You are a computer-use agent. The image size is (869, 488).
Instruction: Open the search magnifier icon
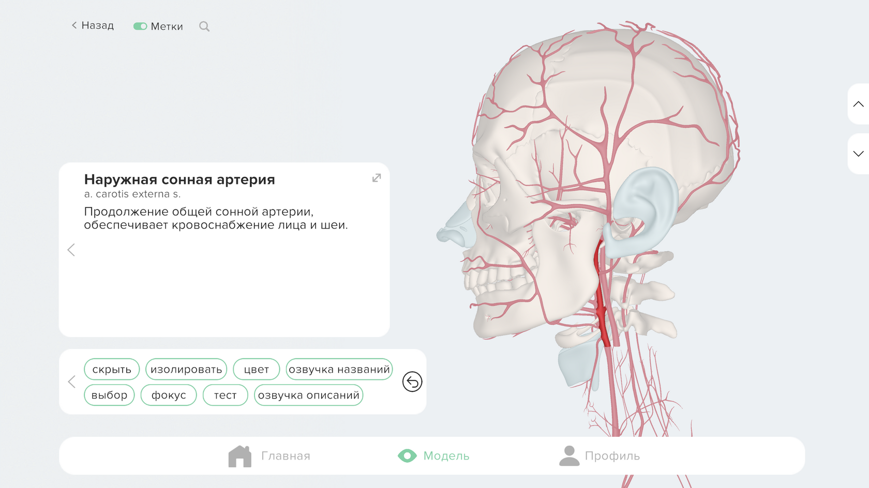point(204,26)
